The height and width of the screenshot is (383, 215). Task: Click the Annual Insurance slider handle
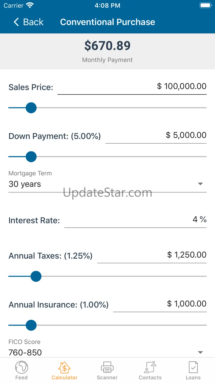[31, 325]
